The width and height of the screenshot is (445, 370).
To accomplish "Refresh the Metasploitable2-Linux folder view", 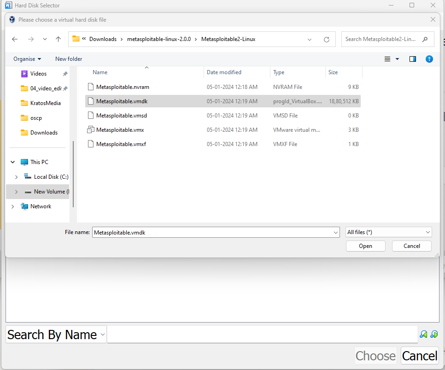I will (x=326, y=40).
